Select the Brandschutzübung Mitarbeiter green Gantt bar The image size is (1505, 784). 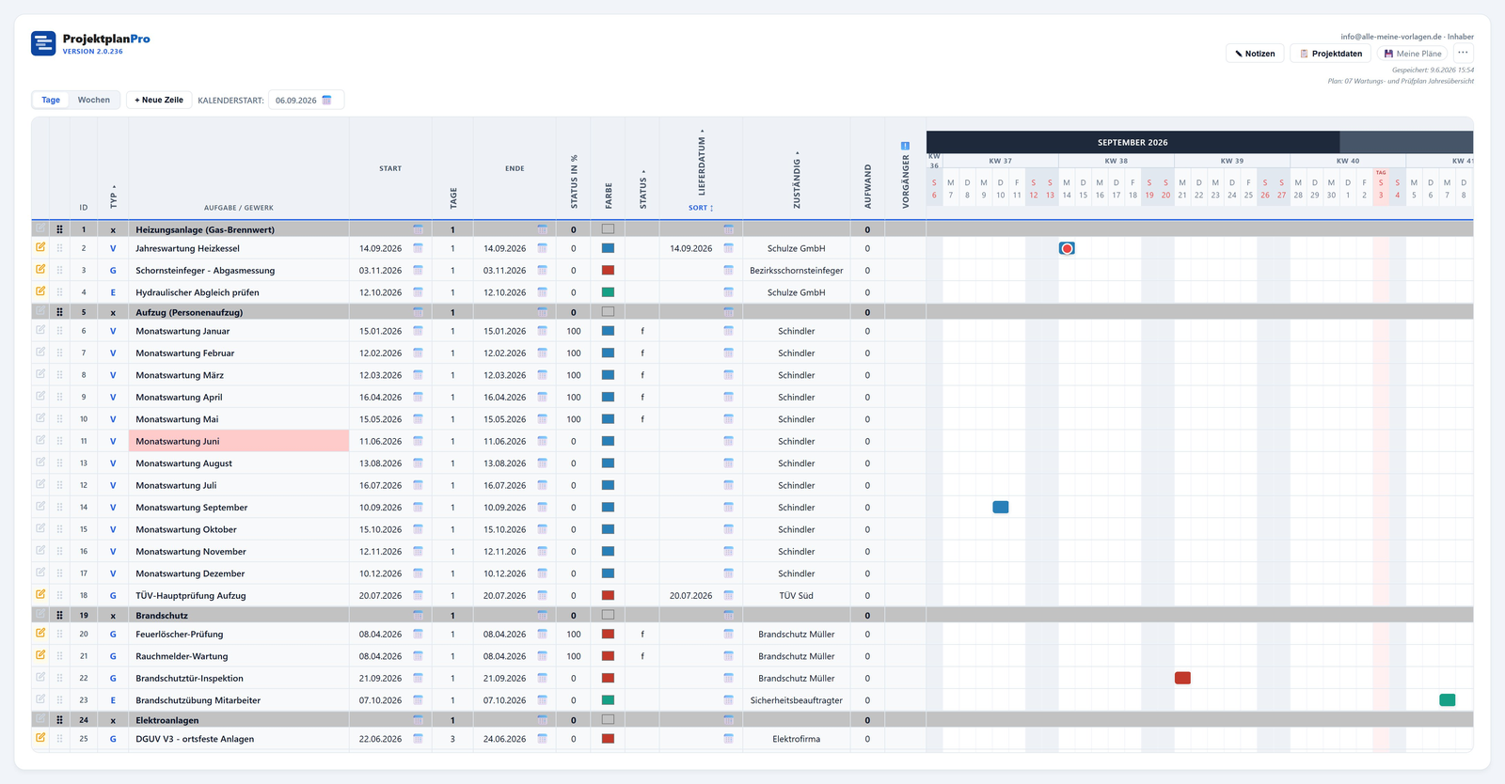point(1447,700)
